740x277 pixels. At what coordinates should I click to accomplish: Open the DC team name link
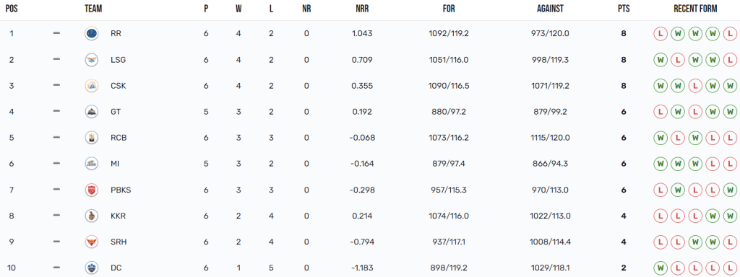point(116,268)
